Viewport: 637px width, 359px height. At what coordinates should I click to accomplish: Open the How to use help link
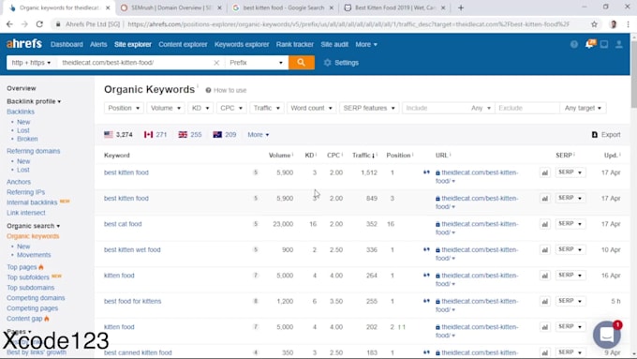[226, 90]
